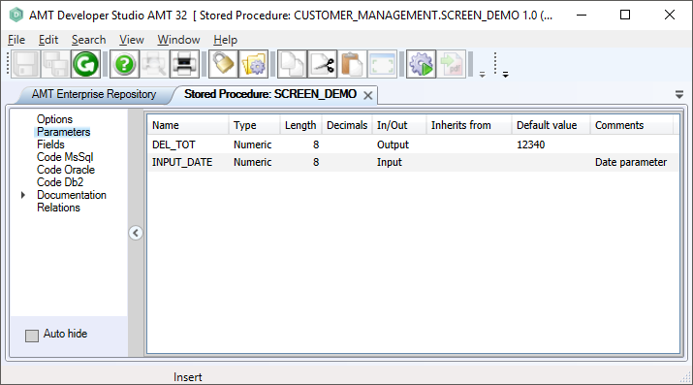Click the Comments column header
693x385 pixels.
632,125
